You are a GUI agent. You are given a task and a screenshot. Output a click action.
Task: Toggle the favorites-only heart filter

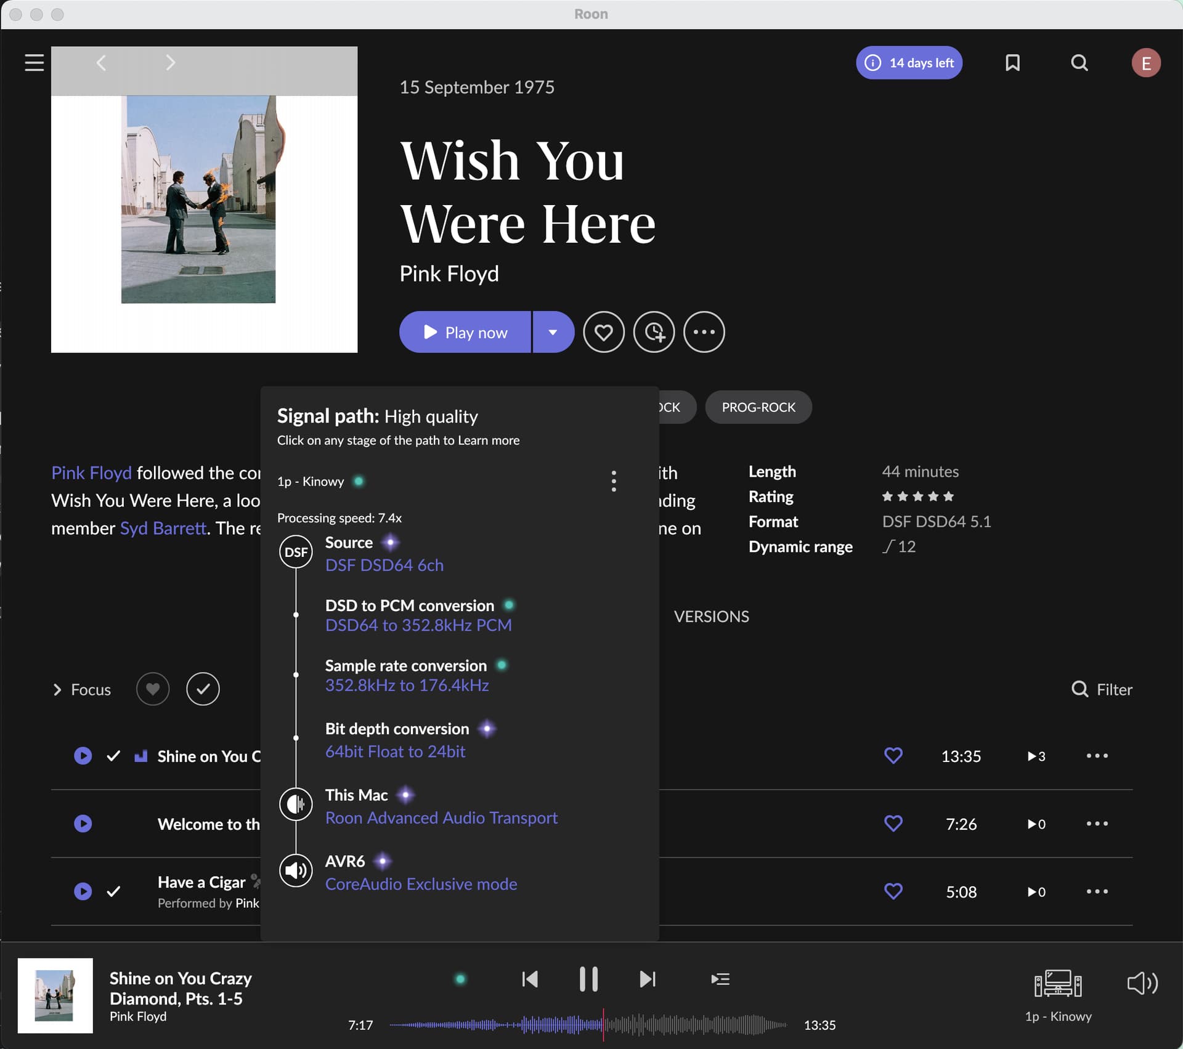[x=153, y=689]
